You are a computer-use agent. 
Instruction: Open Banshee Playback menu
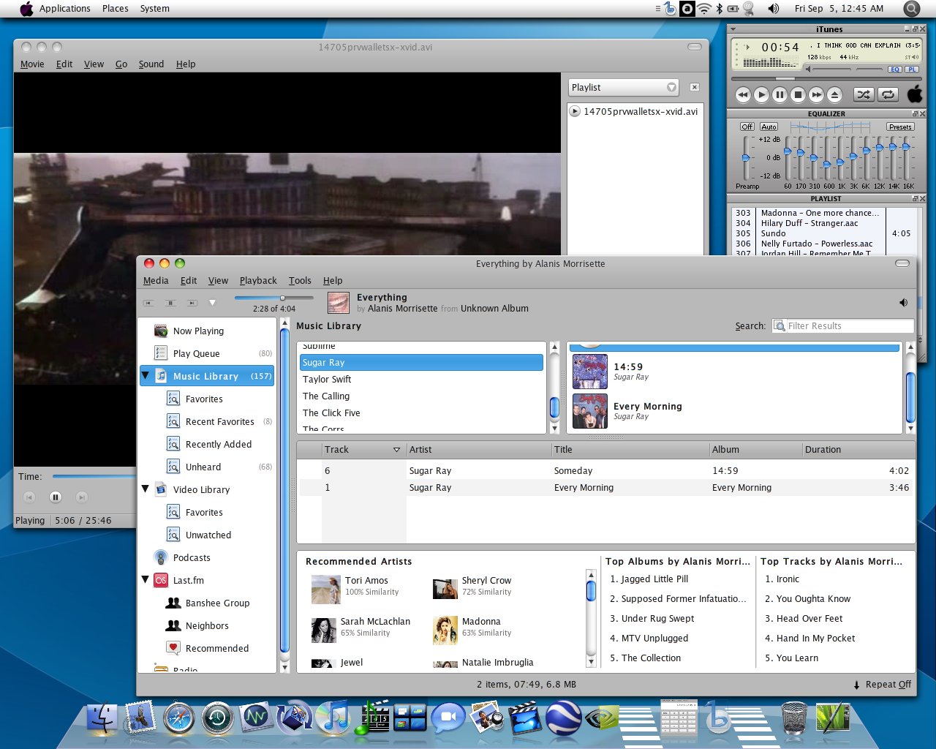(258, 280)
